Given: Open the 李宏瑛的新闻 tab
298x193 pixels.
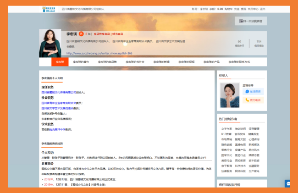Looking at the screenshot, I should point(160,61).
